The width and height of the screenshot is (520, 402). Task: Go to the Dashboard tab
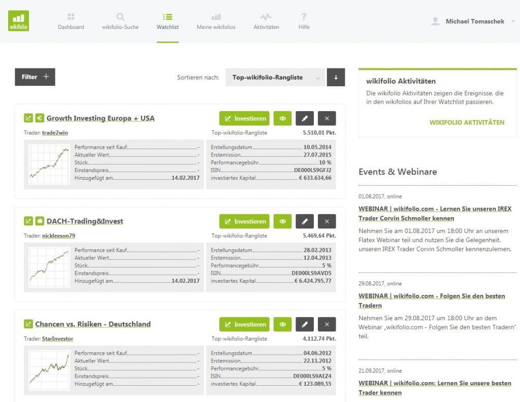(71, 21)
